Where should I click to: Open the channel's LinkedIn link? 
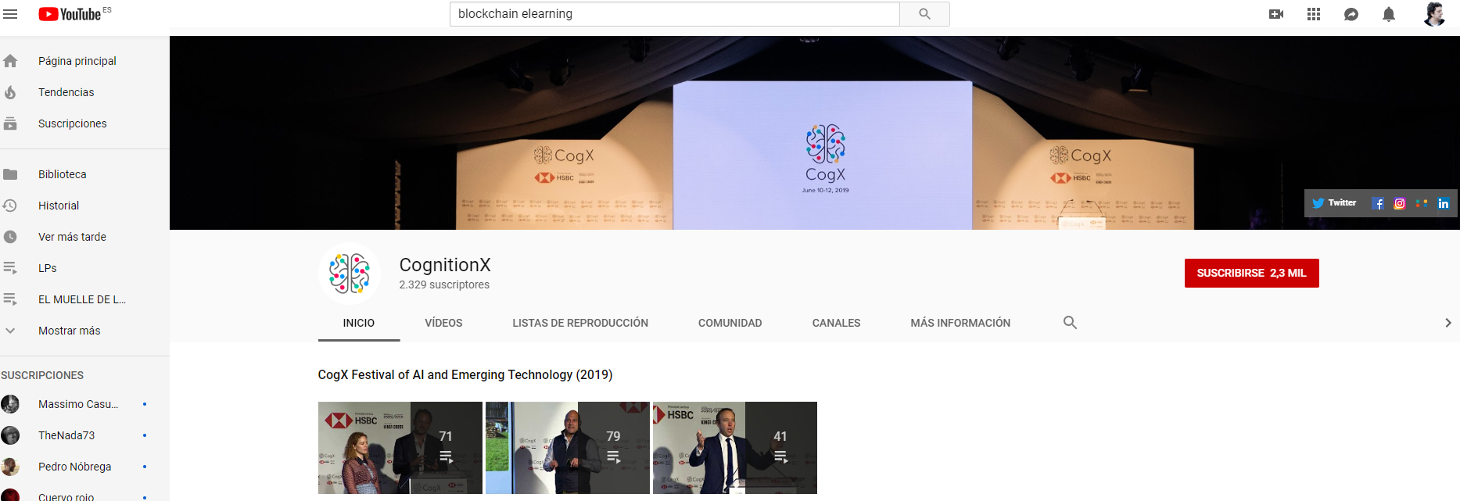[x=1444, y=203]
